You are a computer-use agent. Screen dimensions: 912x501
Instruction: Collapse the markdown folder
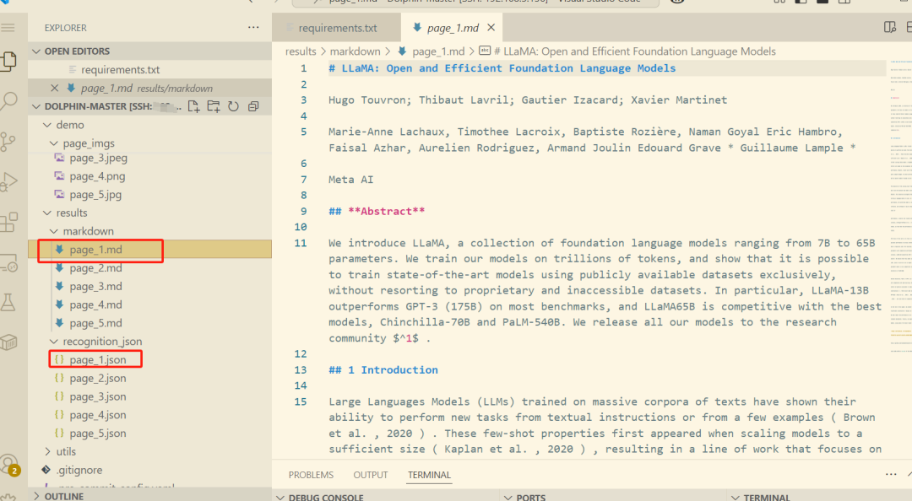(x=54, y=231)
